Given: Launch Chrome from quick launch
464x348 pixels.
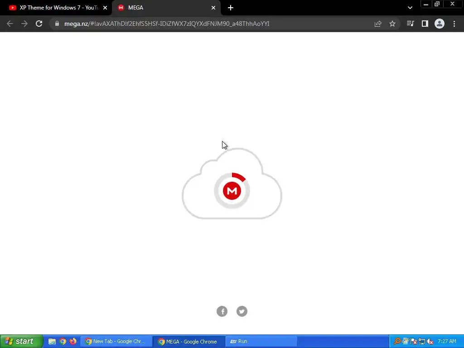Looking at the screenshot, I should 63,342.
